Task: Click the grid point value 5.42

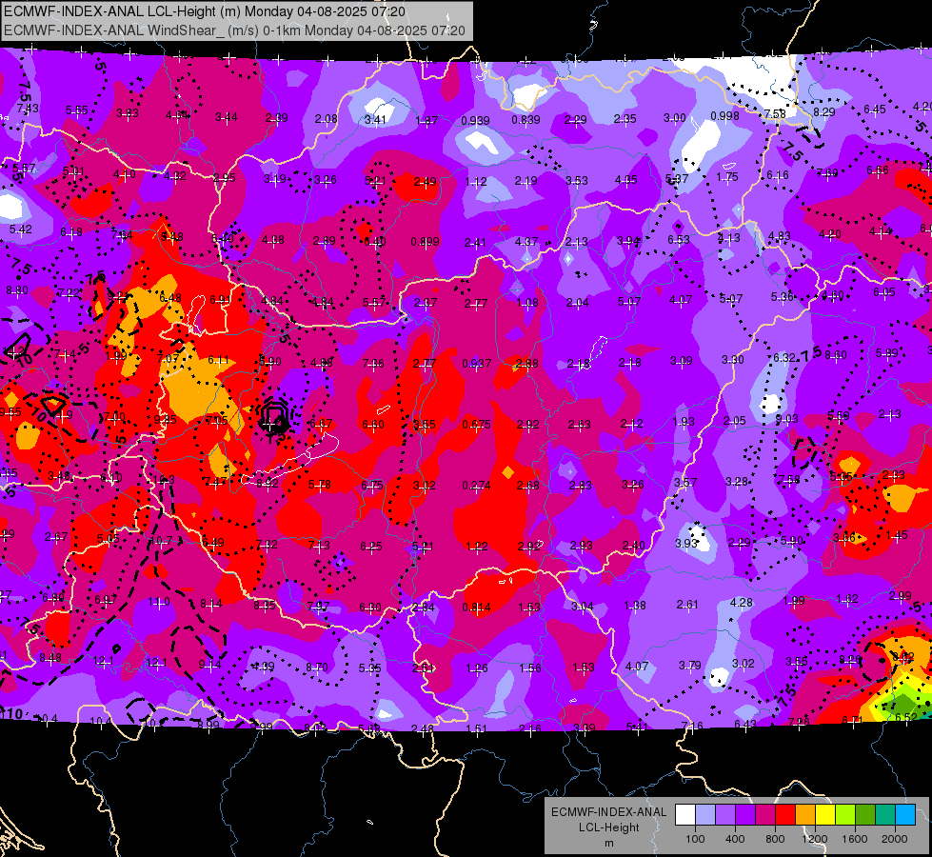Action: point(21,229)
